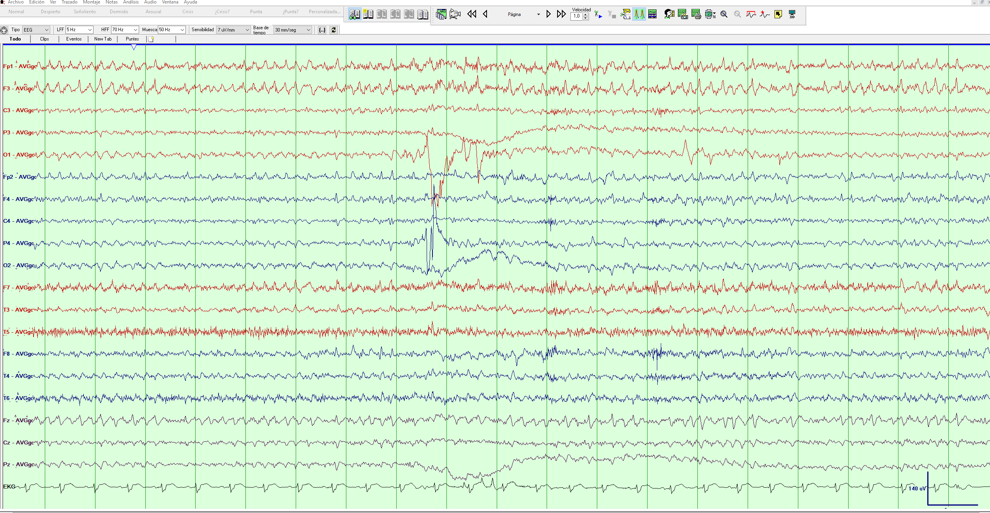Select the EKG channel label

click(9, 487)
